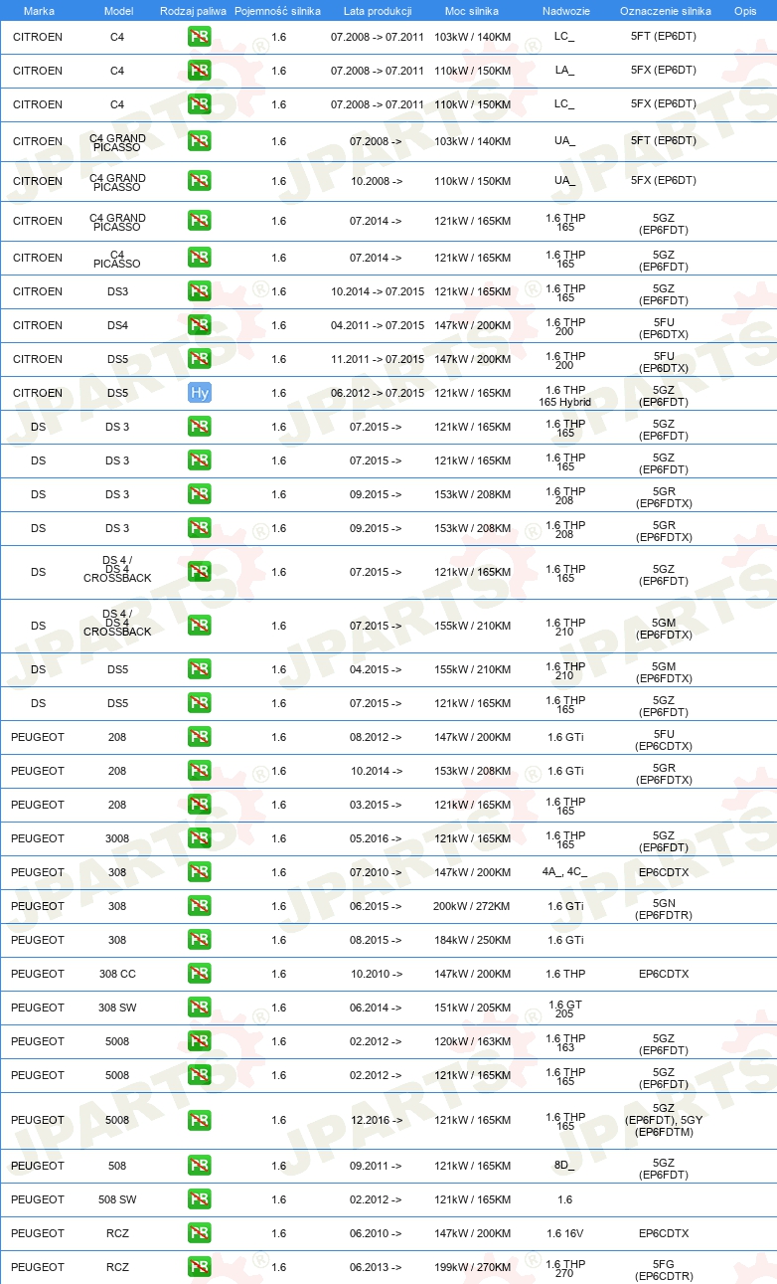
Task: Click petrol icon in Peugeot 508 8D_ row
Action: coord(200,1166)
